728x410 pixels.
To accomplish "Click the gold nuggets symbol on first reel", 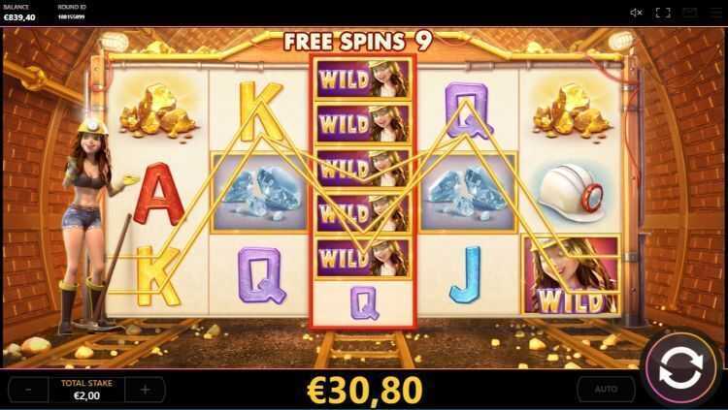I will 158,111.
